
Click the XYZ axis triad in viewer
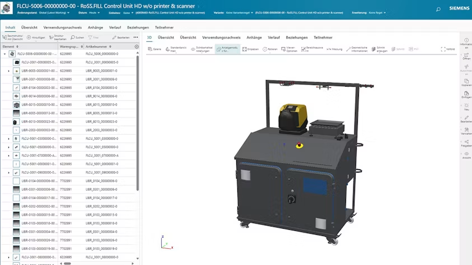[167, 242]
